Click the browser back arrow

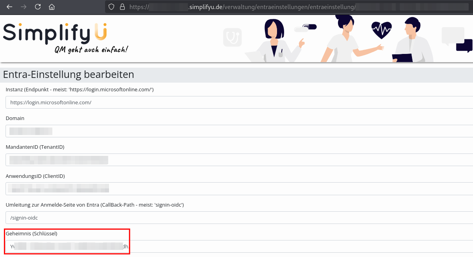(9, 7)
